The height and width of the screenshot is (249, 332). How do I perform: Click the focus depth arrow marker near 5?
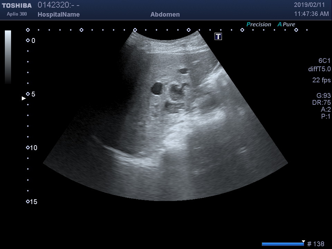[24, 98]
